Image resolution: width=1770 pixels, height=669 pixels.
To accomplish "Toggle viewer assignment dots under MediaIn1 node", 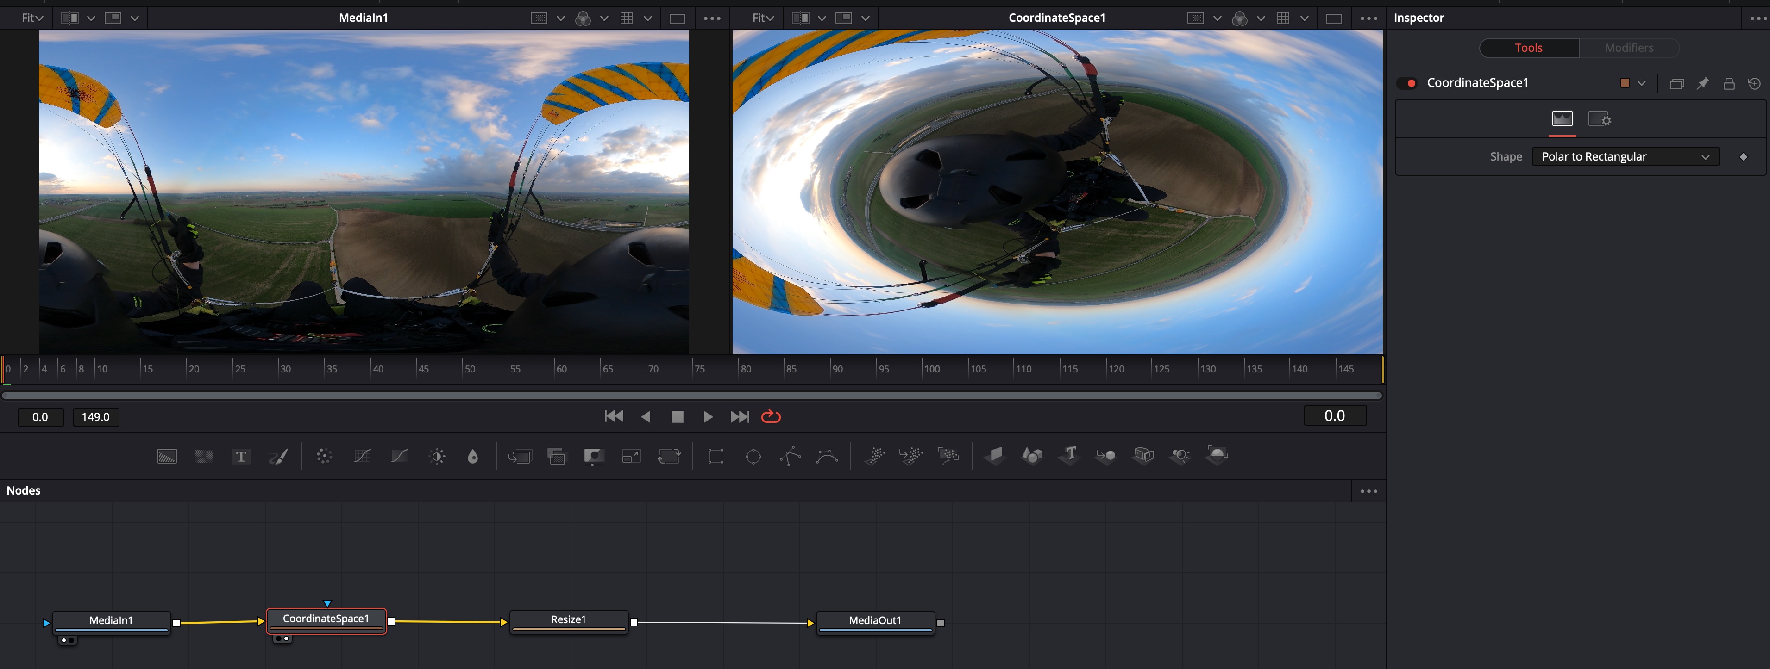I will pos(67,640).
